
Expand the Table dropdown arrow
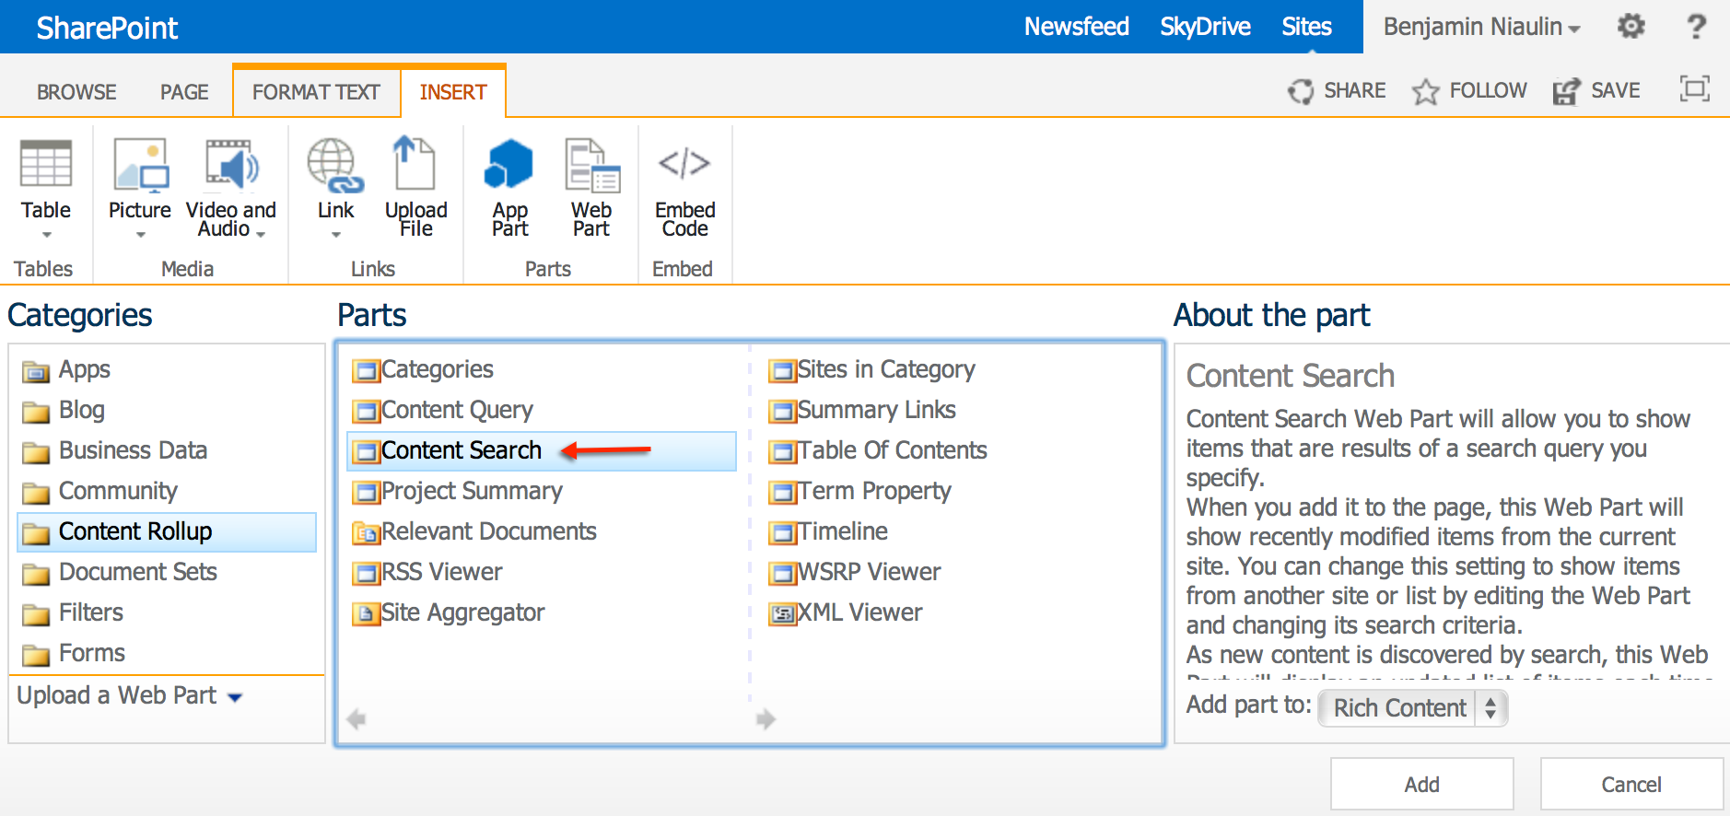click(x=46, y=235)
